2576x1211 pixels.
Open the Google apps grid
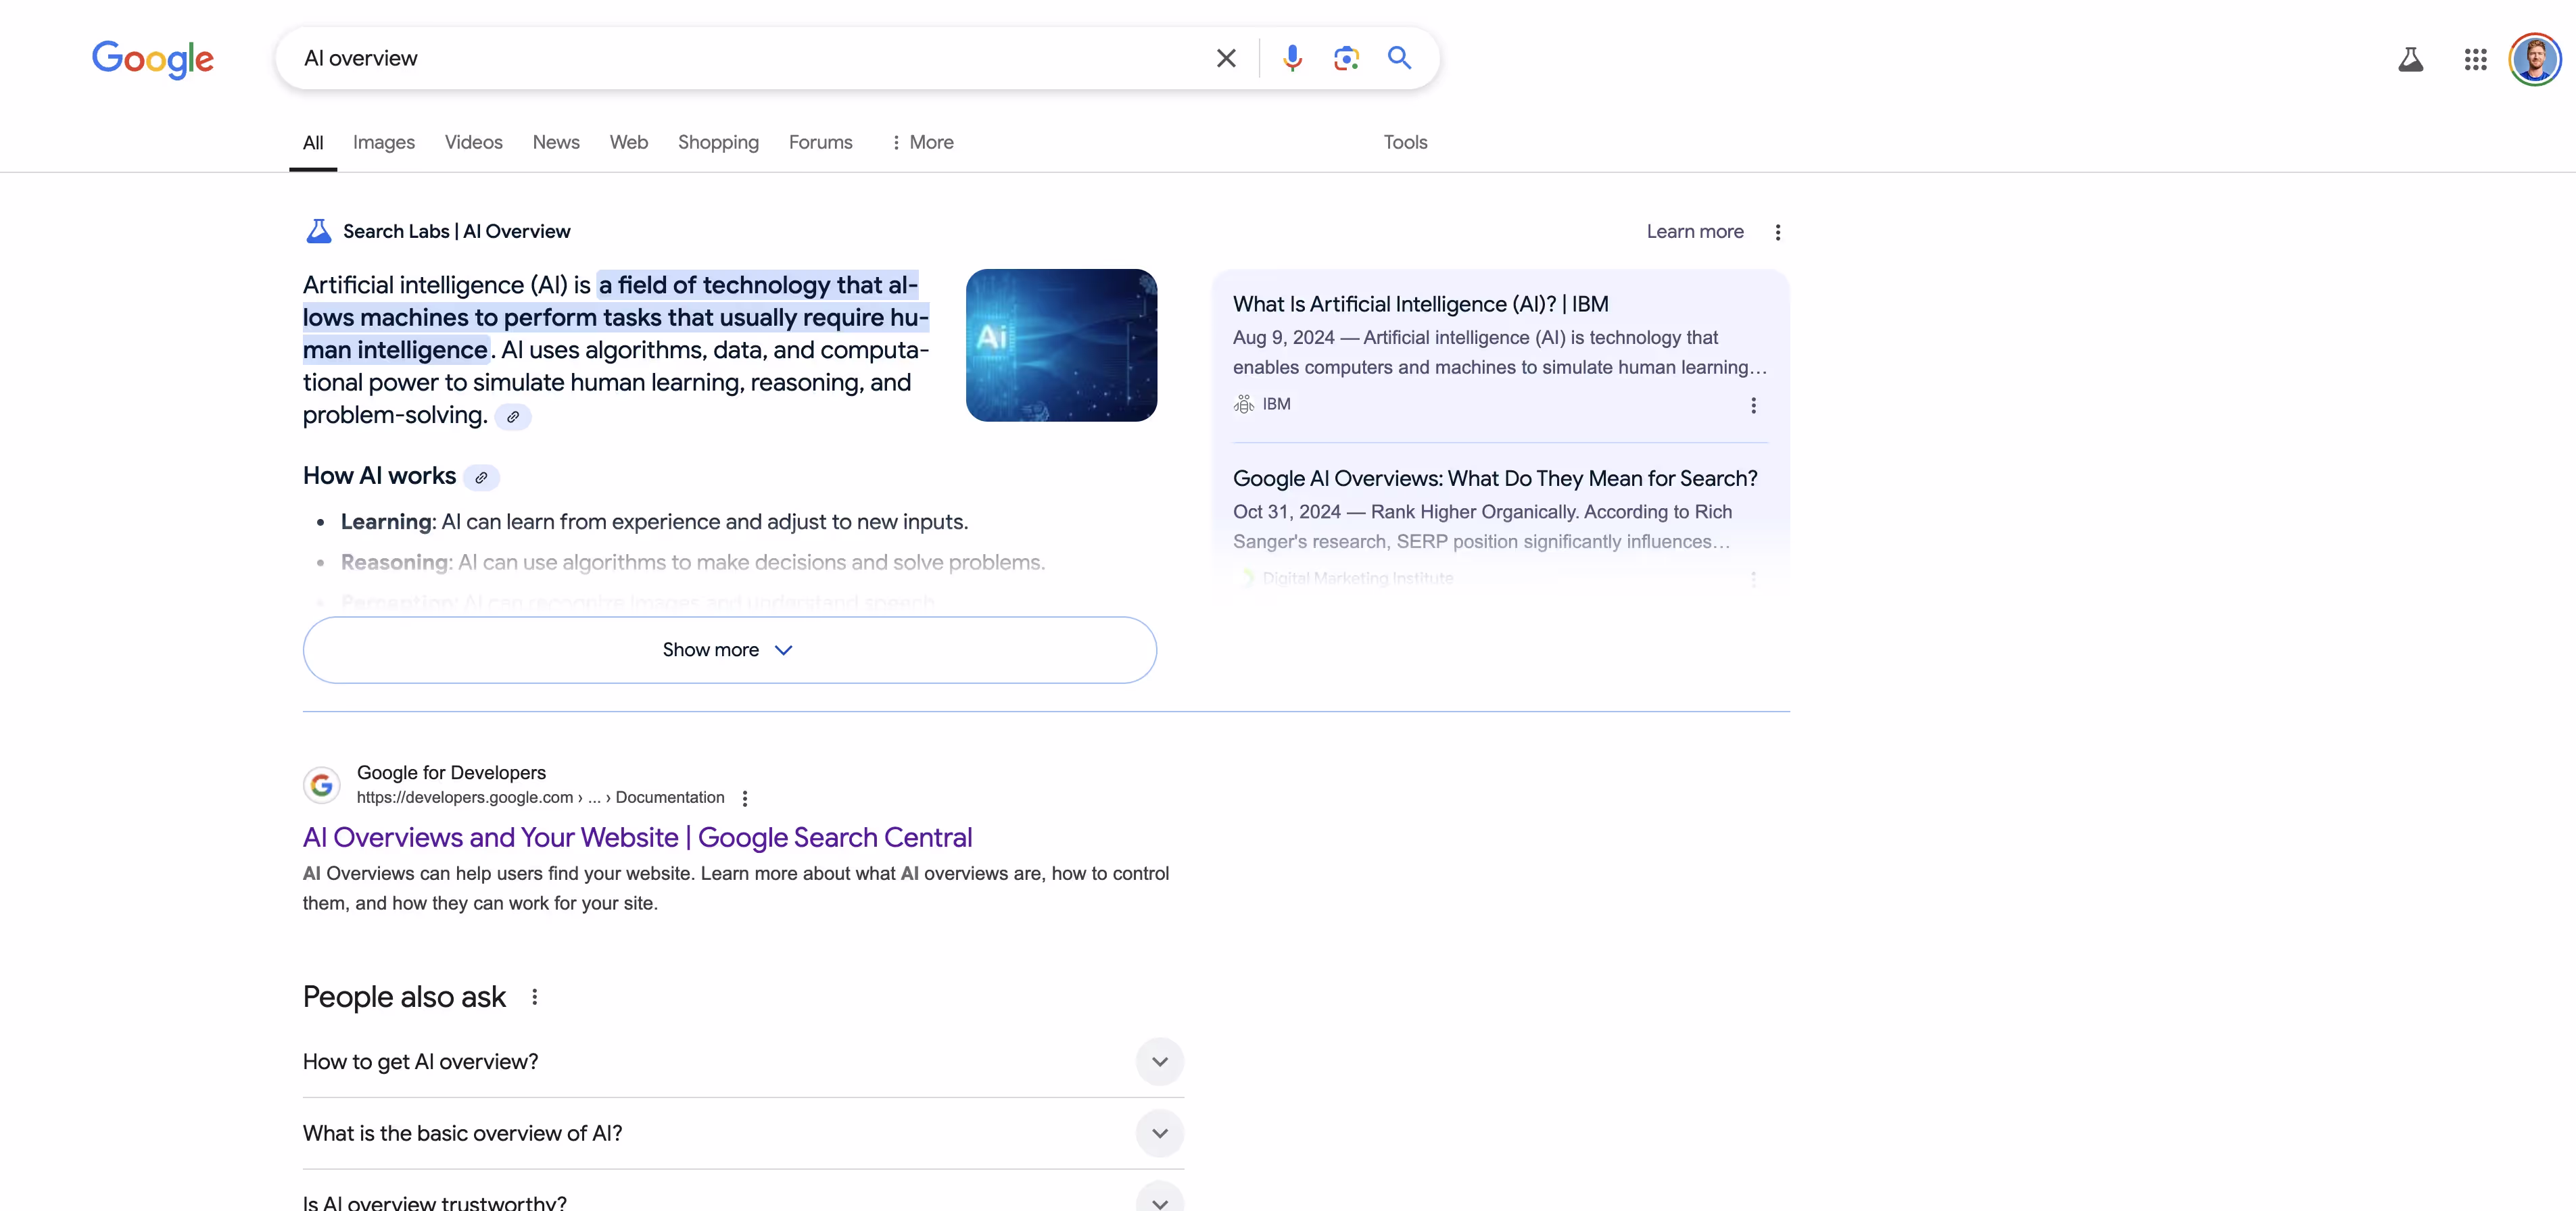click(x=2475, y=60)
